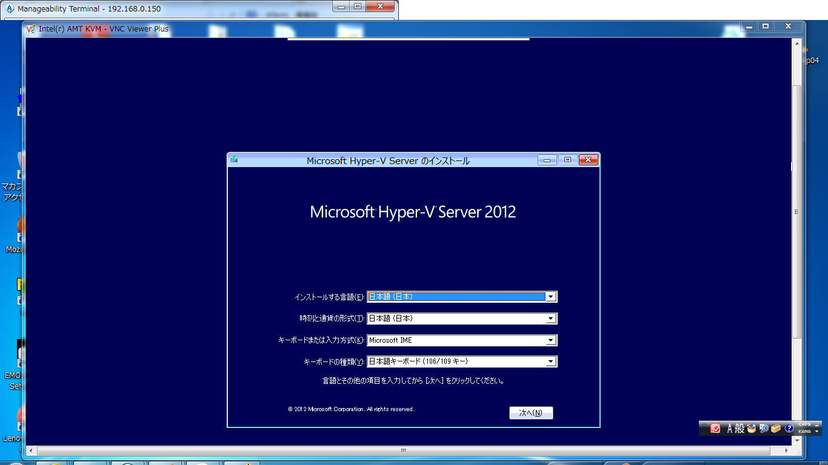Screen dimensions: 828x465
Task: Click the language bar grip handle
Action: (704, 428)
